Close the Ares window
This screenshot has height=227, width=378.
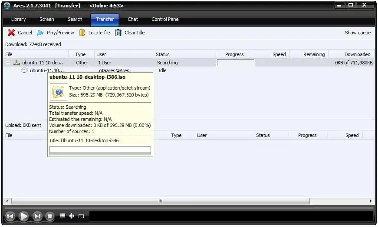(x=365, y=5)
